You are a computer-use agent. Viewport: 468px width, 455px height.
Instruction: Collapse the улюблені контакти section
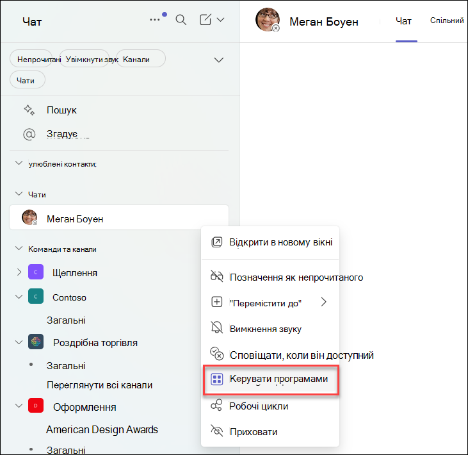click(x=19, y=163)
